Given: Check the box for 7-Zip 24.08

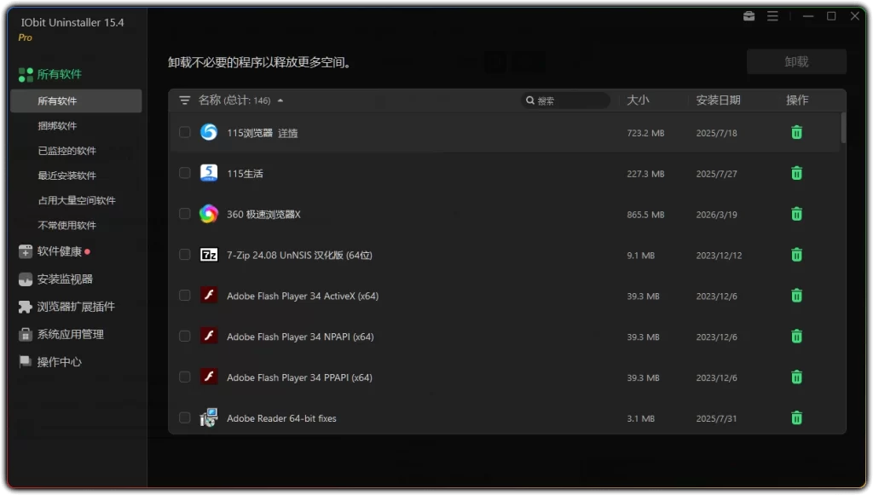Looking at the screenshot, I should pos(184,255).
